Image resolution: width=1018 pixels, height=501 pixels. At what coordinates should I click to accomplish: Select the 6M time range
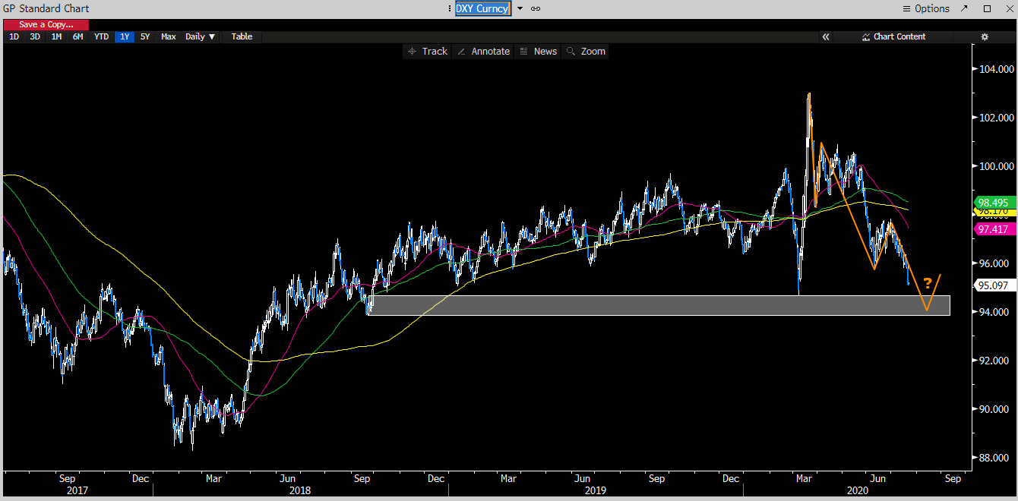[x=77, y=36]
